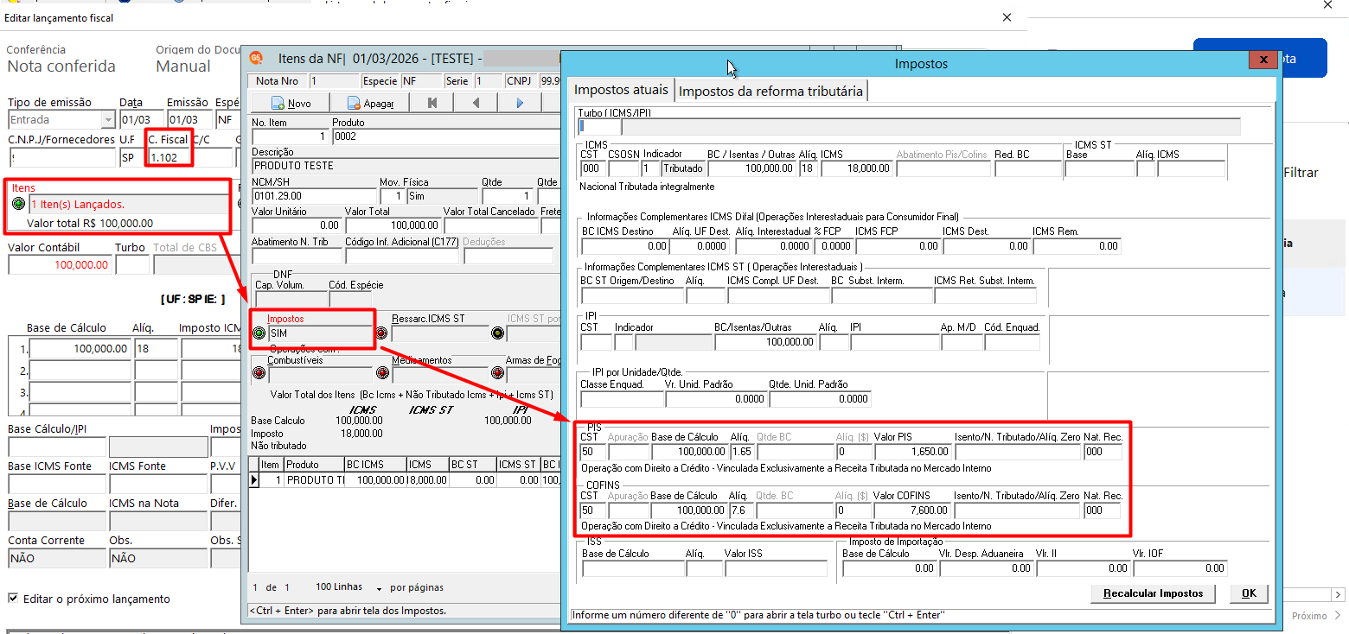
Task: Click the ICMS CST field 000
Action: [x=592, y=169]
